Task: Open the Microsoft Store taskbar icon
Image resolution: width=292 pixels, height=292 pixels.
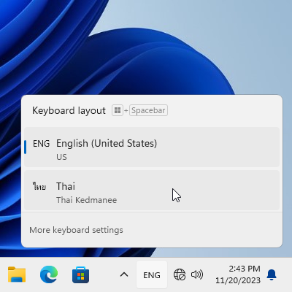Action: (x=81, y=274)
